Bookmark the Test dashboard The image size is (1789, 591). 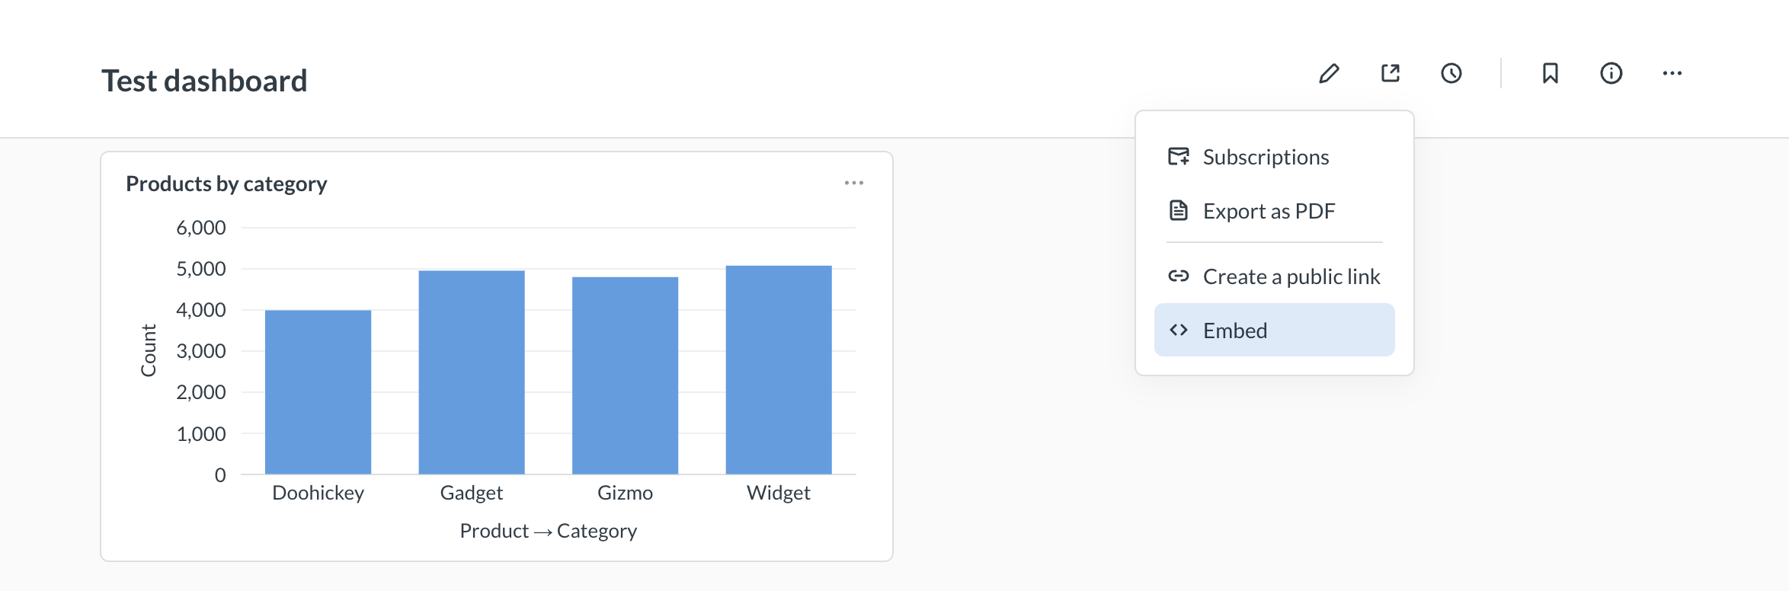pyautogui.click(x=1549, y=73)
